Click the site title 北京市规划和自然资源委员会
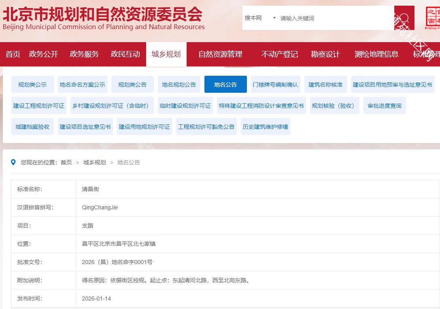Image resolution: width=440 pixels, height=309 pixels. pyautogui.click(x=103, y=15)
